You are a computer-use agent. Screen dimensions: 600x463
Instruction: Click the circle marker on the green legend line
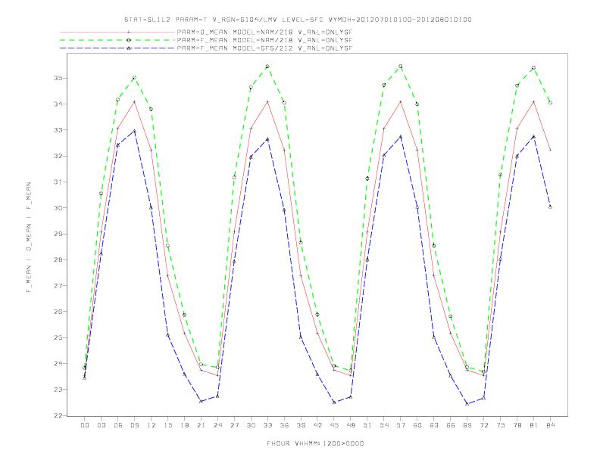(129, 40)
